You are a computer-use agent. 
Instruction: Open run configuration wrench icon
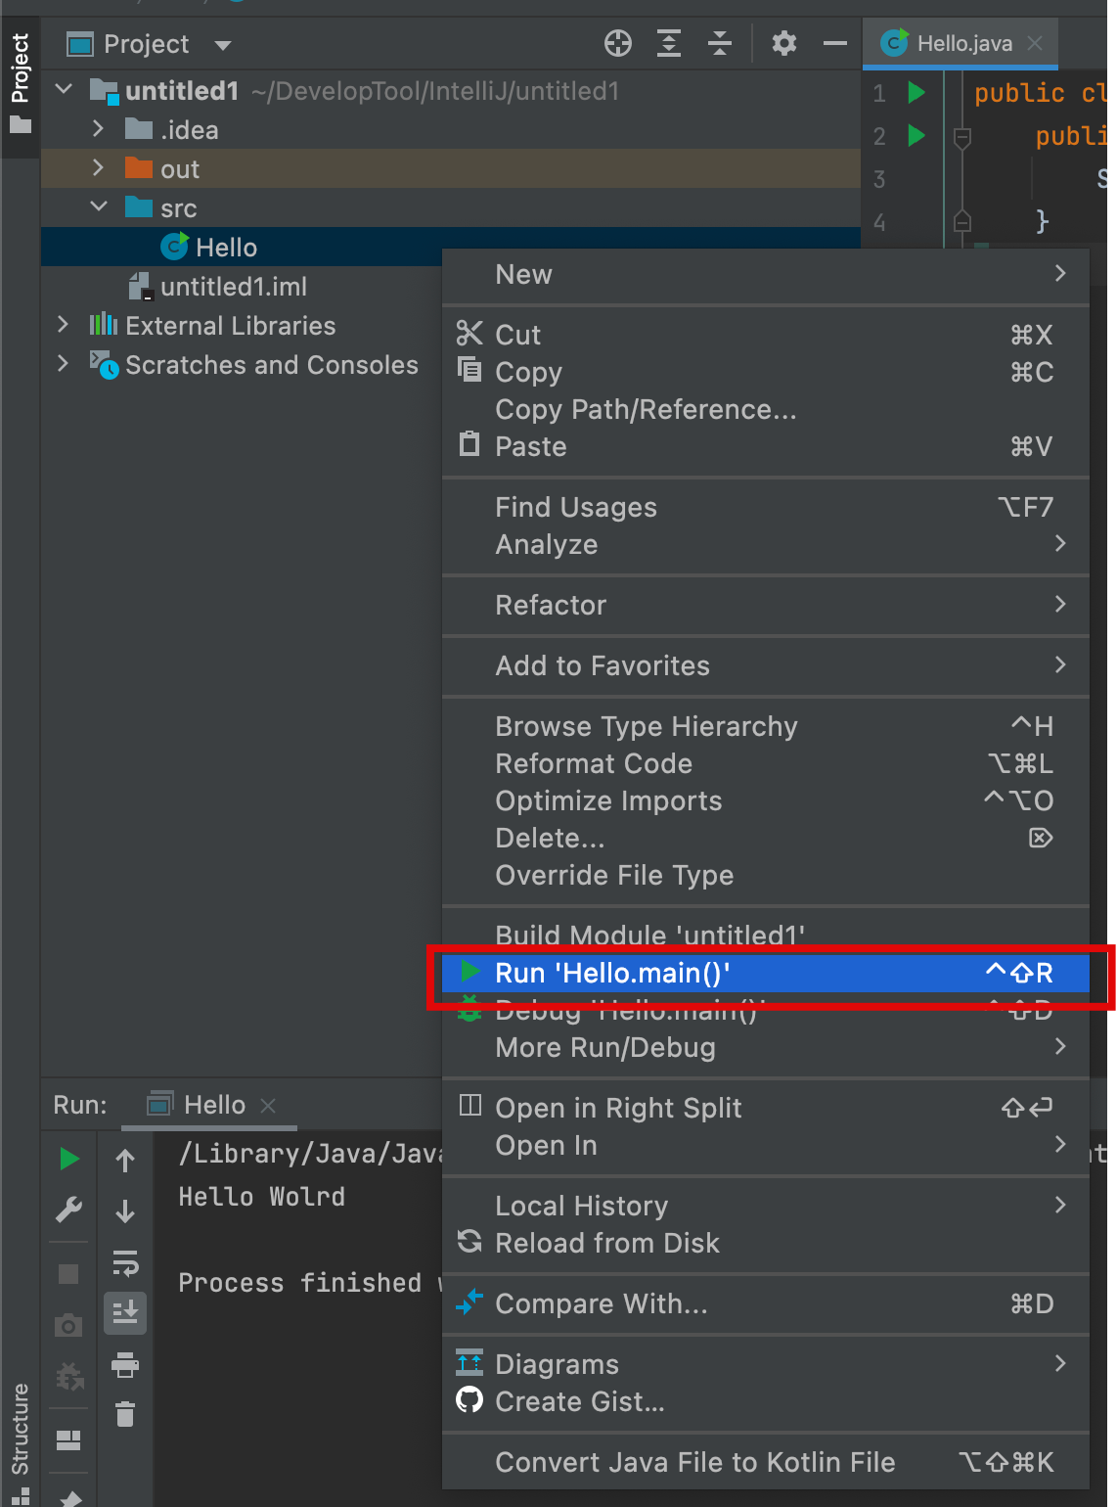click(x=68, y=1210)
